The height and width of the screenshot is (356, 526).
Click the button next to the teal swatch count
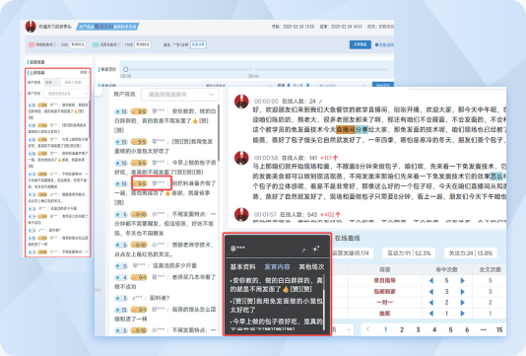143,44
